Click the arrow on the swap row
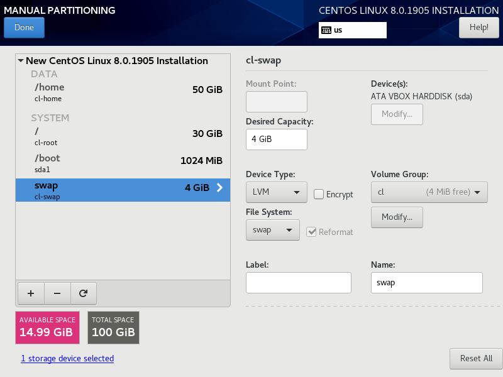This screenshot has height=377, width=503. coord(219,187)
